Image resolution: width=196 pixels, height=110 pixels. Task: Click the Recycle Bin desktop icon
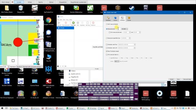click(x=21, y=9)
